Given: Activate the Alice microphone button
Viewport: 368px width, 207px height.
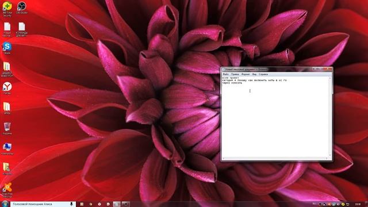Looking at the screenshot, I should coord(72,204).
